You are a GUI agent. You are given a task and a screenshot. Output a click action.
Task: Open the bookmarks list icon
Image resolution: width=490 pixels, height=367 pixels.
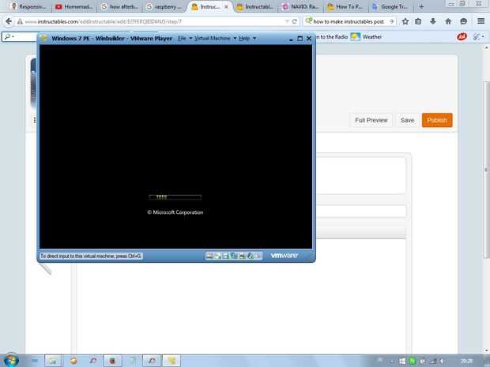tap(418, 21)
